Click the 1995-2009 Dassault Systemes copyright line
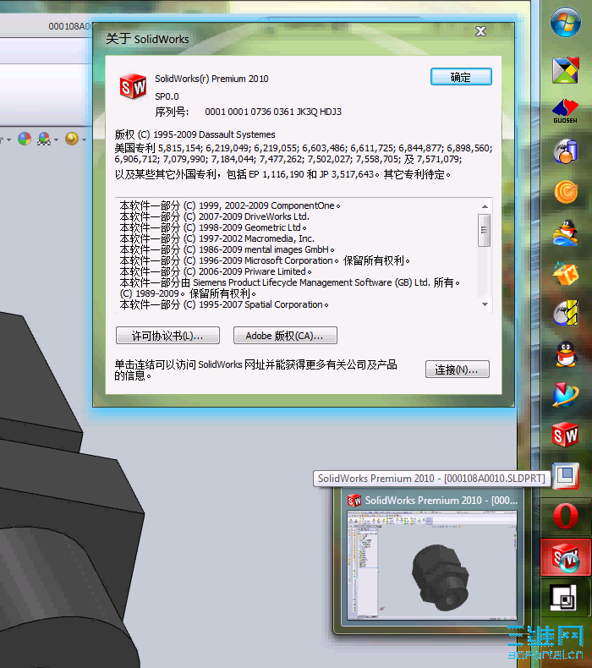The image size is (592, 668). pyautogui.click(x=195, y=134)
